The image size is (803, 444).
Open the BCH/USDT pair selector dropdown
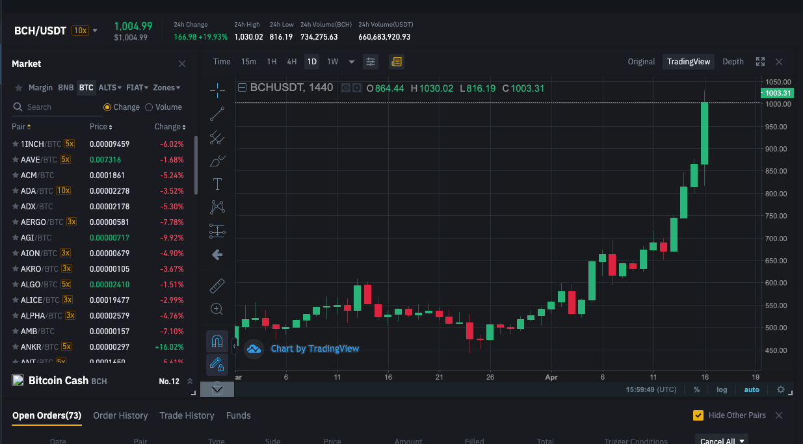coord(95,31)
